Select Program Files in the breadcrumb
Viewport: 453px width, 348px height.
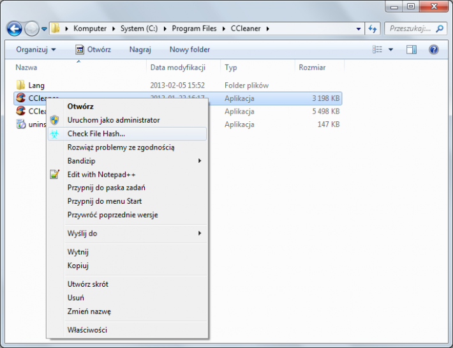[x=194, y=29]
